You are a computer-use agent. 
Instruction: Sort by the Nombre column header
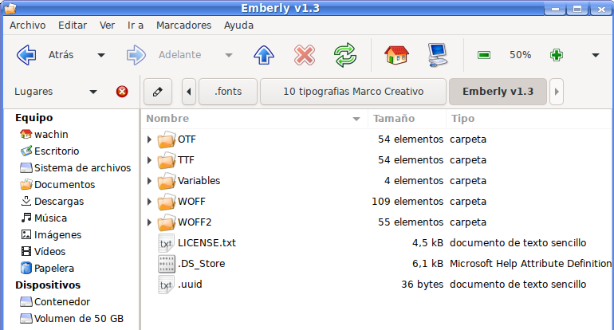254,119
